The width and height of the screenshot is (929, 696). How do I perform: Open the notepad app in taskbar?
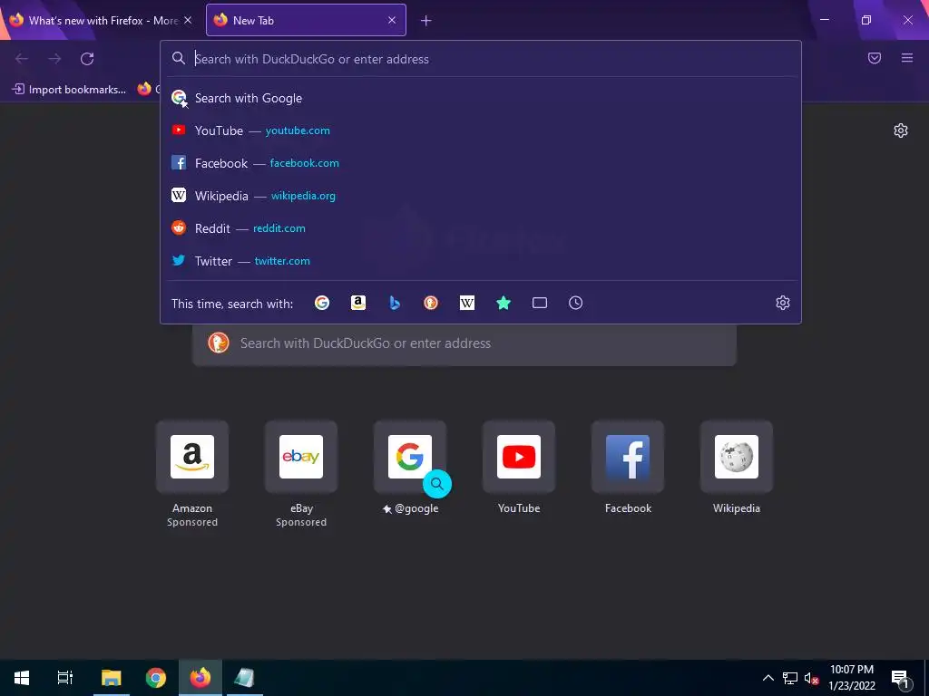(244, 678)
